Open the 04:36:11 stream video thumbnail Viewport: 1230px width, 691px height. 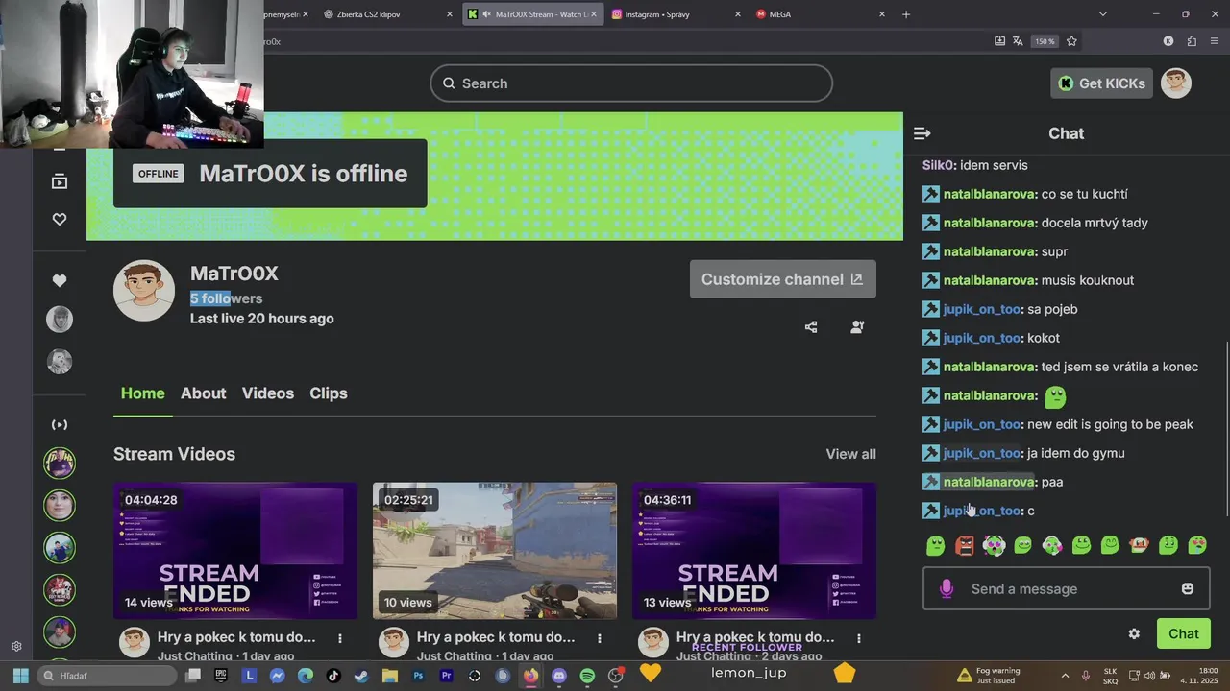click(754, 551)
